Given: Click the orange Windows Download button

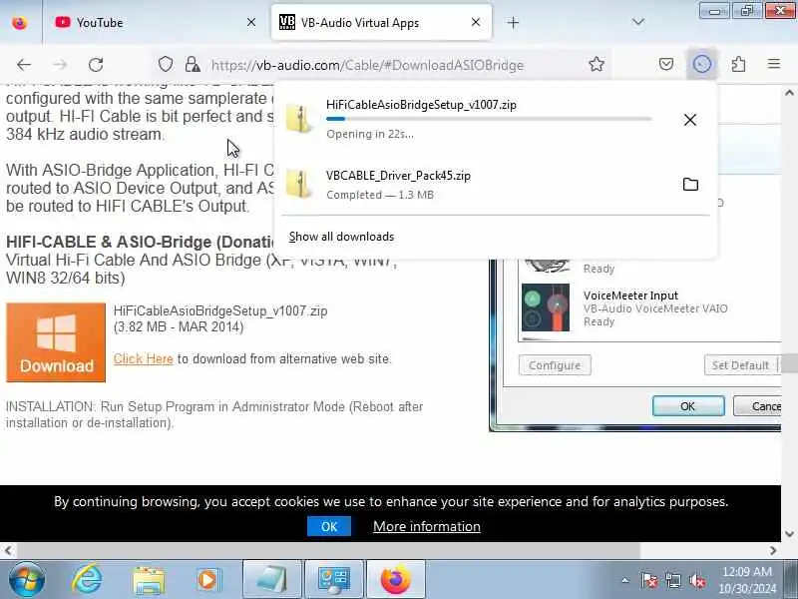Looking at the screenshot, I should coord(56,342).
